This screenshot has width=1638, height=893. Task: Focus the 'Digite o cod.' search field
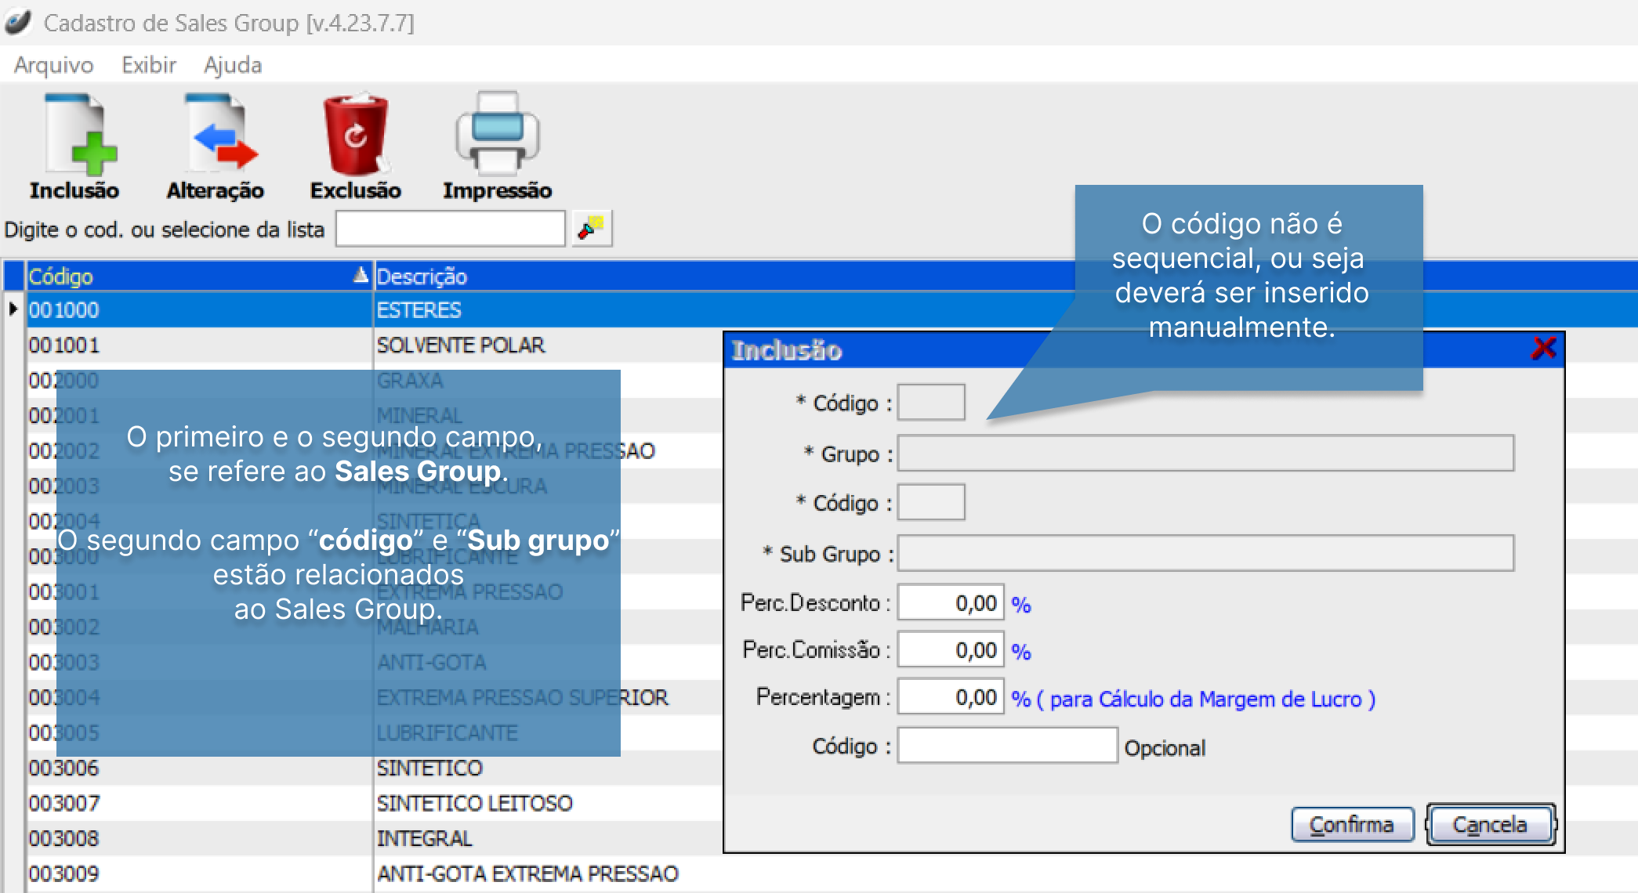click(450, 229)
